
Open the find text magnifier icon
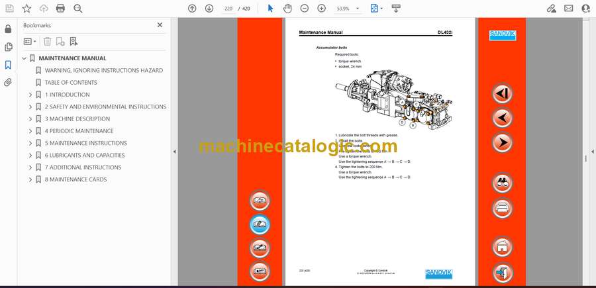point(78,9)
